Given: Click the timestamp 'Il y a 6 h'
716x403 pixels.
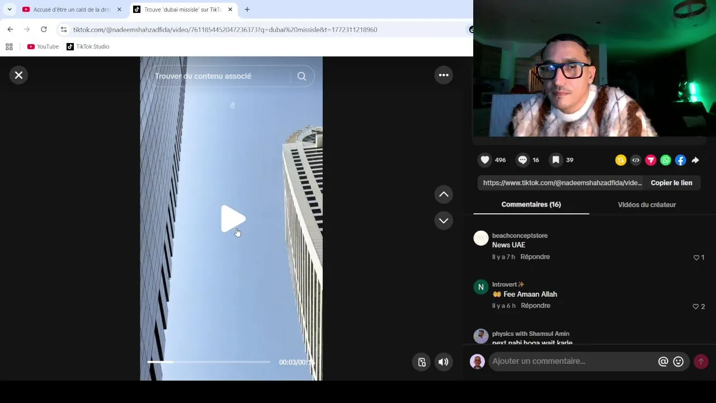Looking at the screenshot, I should click(x=504, y=306).
